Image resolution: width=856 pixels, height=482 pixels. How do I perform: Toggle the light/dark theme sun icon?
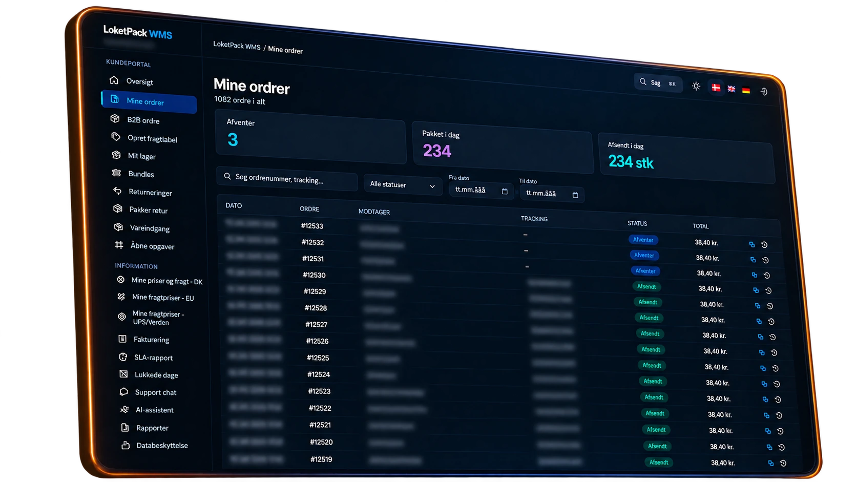click(696, 86)
